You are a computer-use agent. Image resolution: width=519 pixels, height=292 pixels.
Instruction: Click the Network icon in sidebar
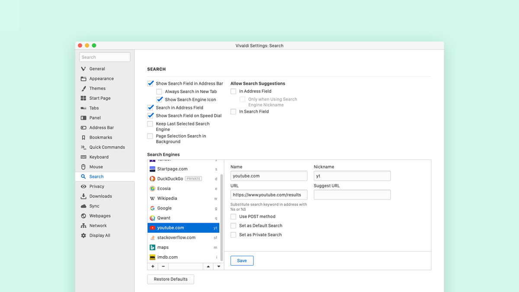pyautogui.click(x=83, y=226)
